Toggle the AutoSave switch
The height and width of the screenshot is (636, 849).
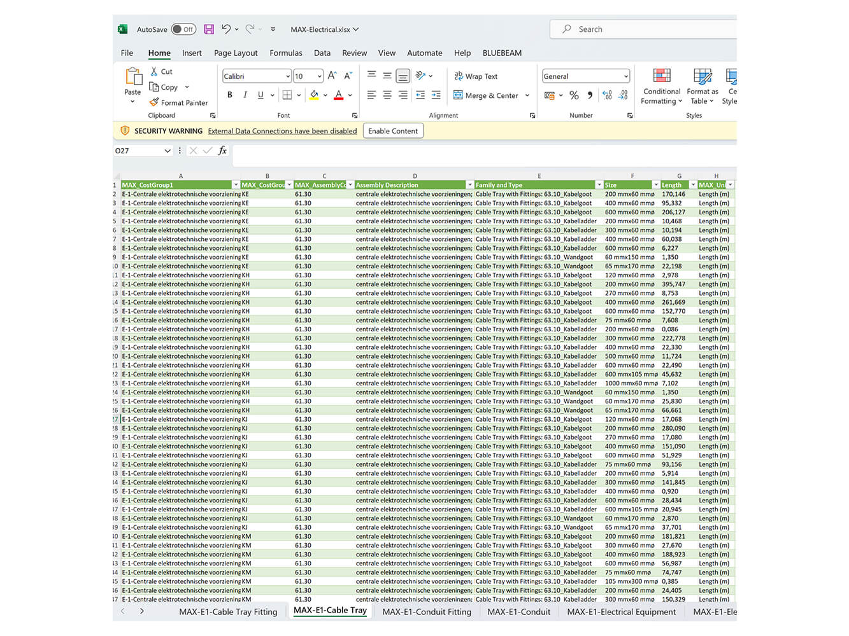183,29
